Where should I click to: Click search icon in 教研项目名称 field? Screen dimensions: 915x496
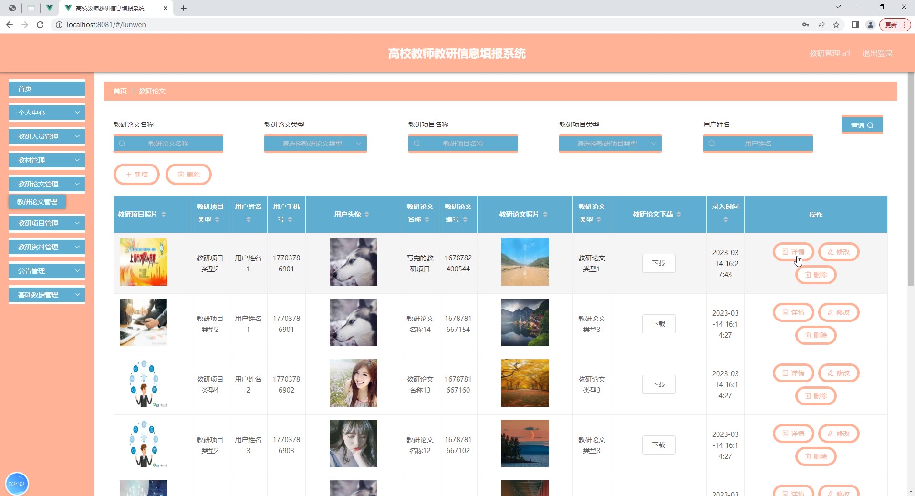pyautogui.click(x=417, y=144)
